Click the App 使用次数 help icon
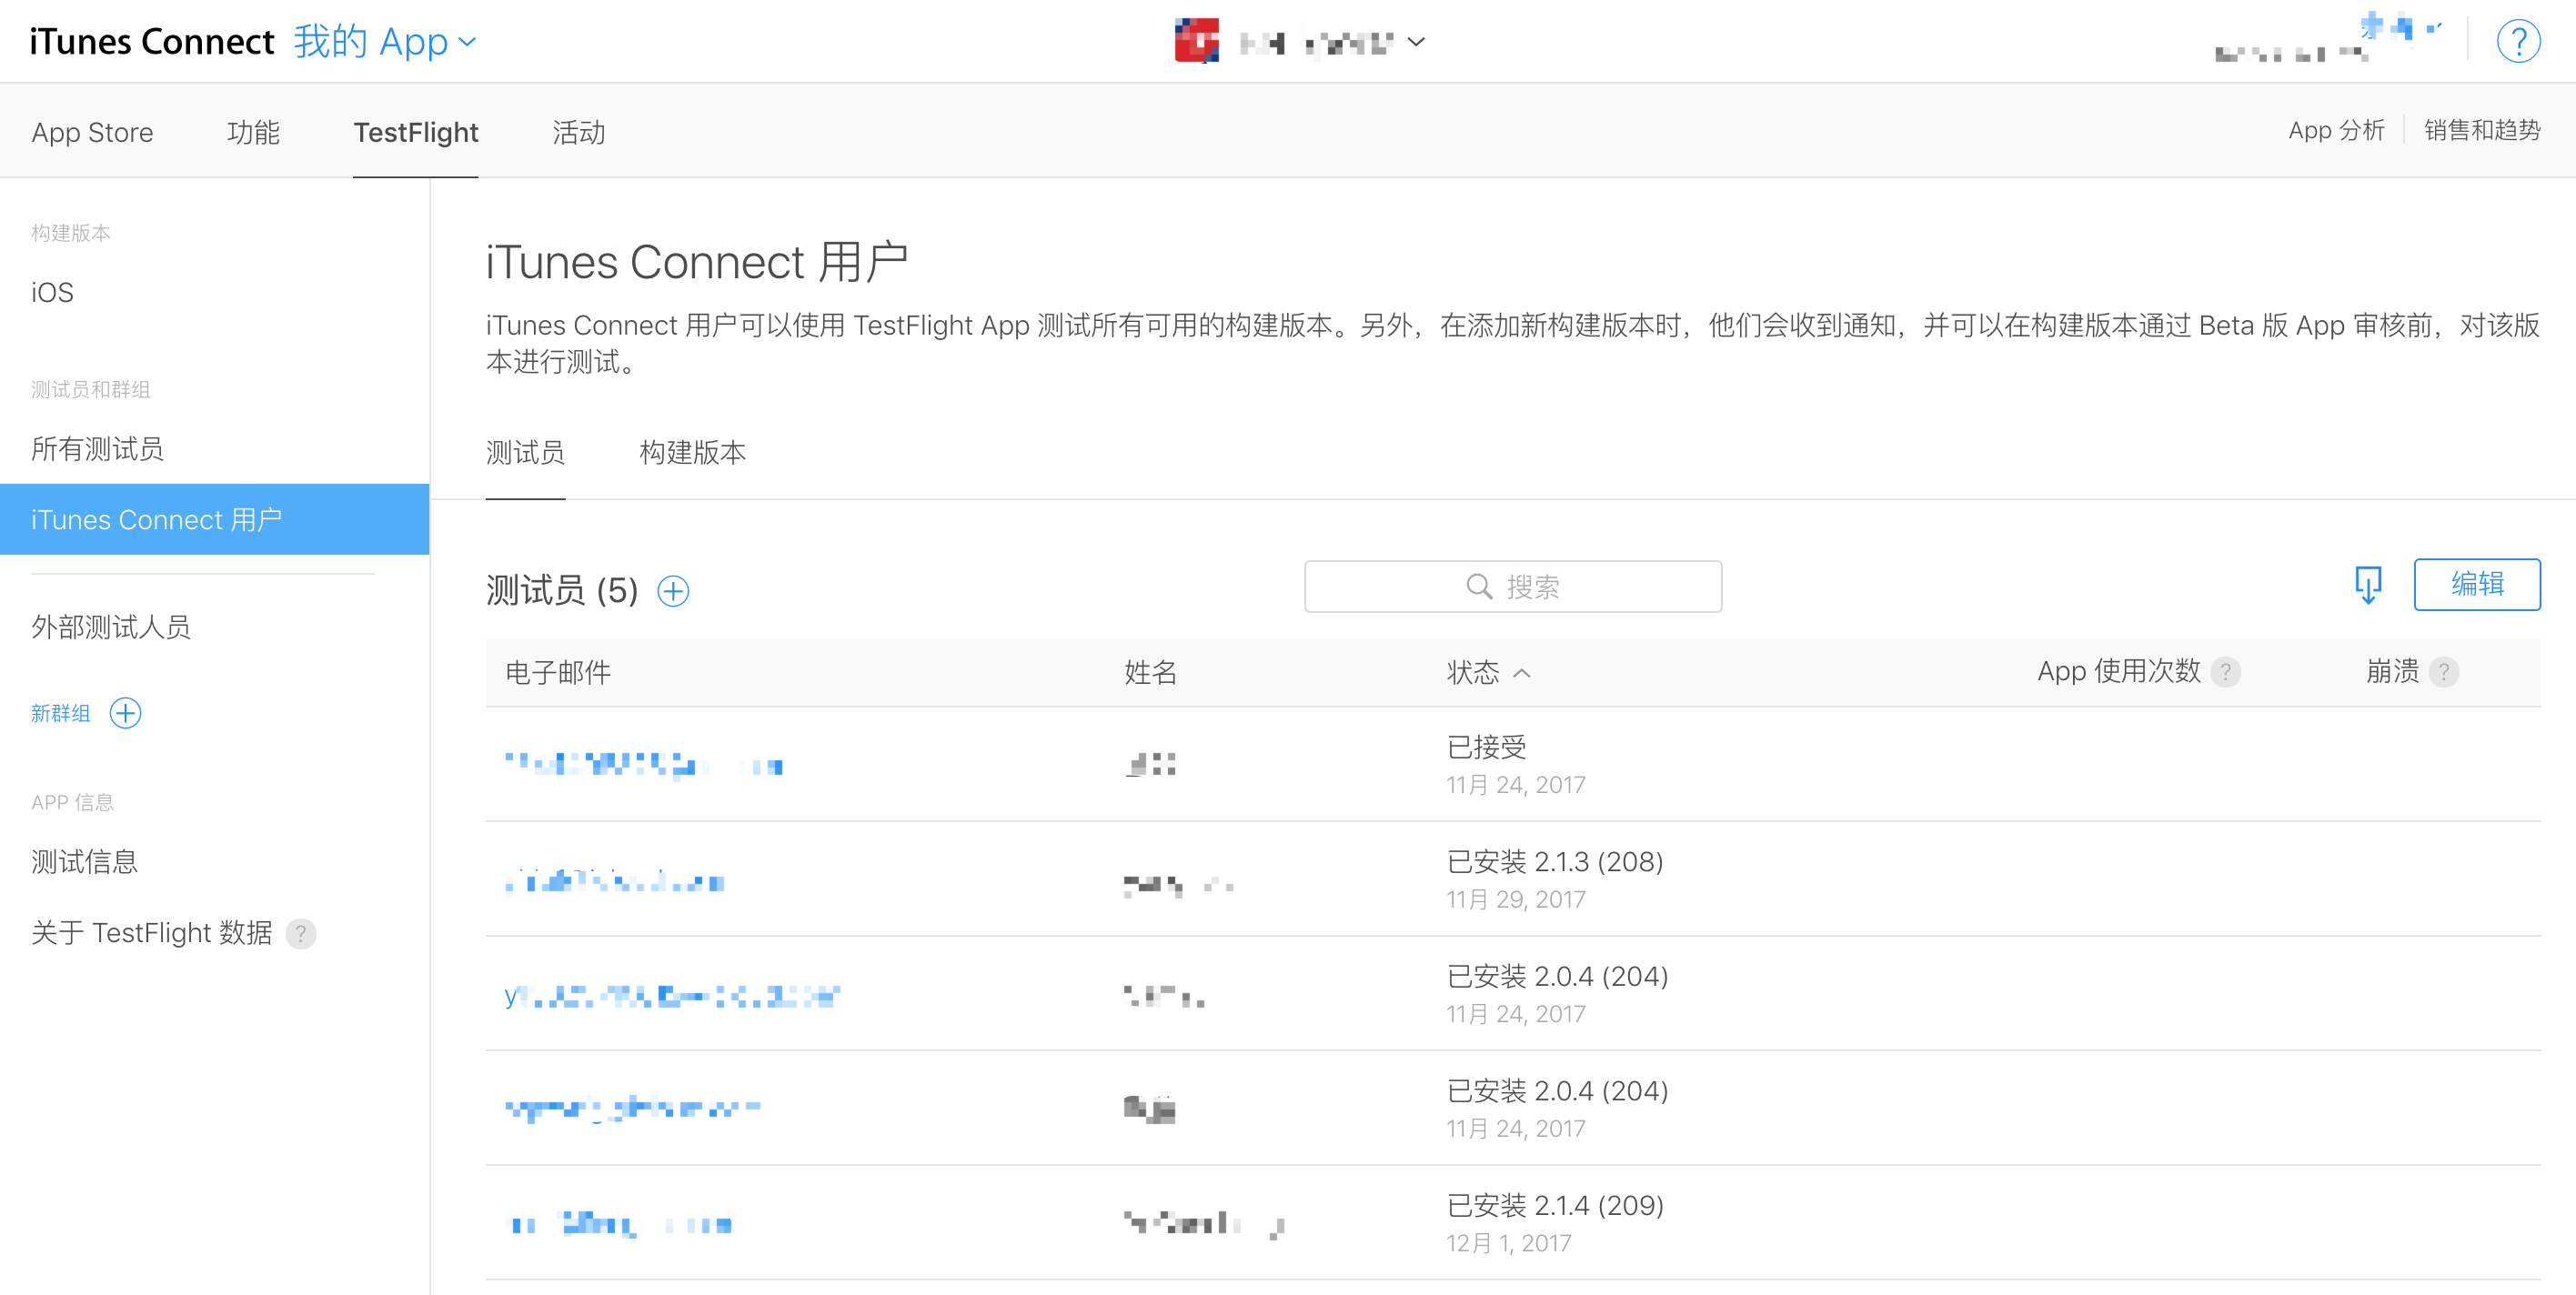Screen dimensions: 2576x1295 tap(2225, 672)
